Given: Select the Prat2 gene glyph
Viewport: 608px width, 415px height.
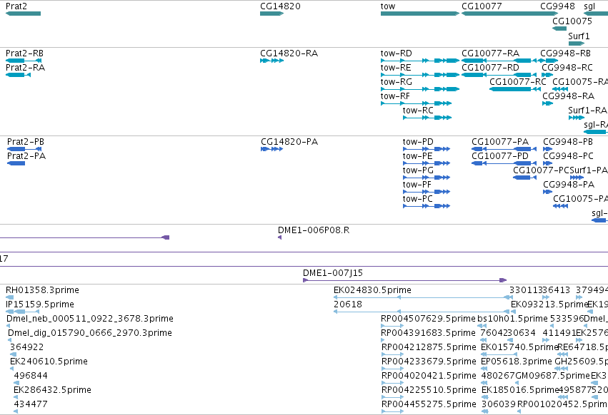Looking at the screenshot, I should point(24,14).
